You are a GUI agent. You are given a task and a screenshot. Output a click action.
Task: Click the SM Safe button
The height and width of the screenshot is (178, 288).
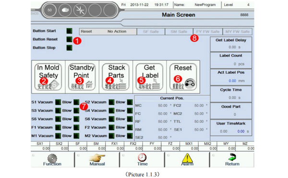179,32
